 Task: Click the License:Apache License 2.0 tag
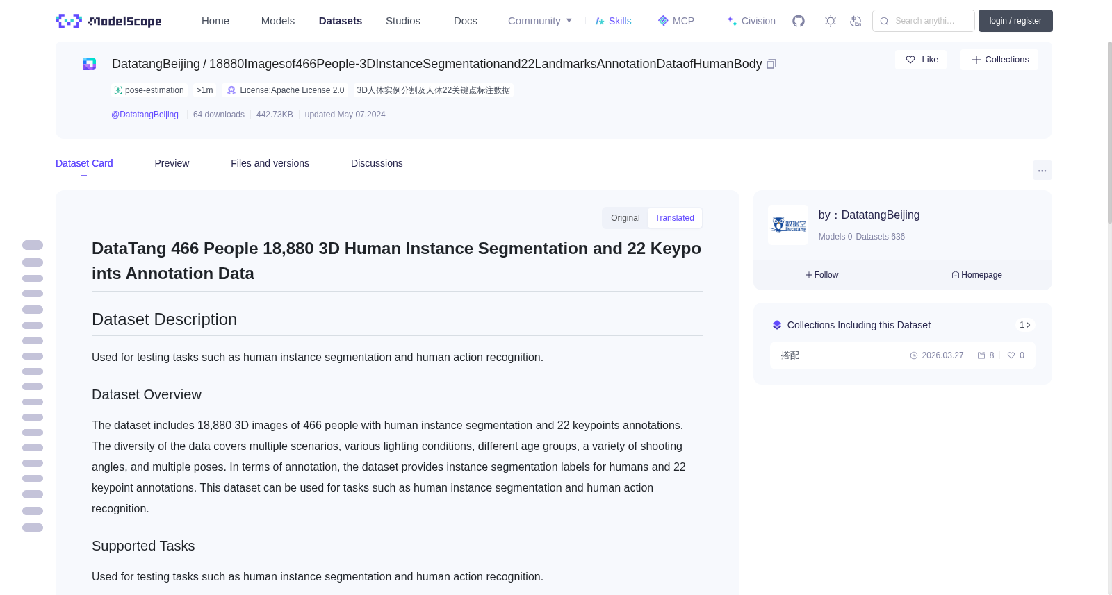point(286,90)
